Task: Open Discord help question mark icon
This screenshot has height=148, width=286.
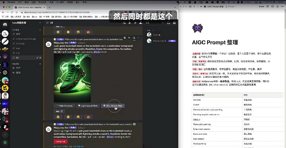Action: [174, 23]
